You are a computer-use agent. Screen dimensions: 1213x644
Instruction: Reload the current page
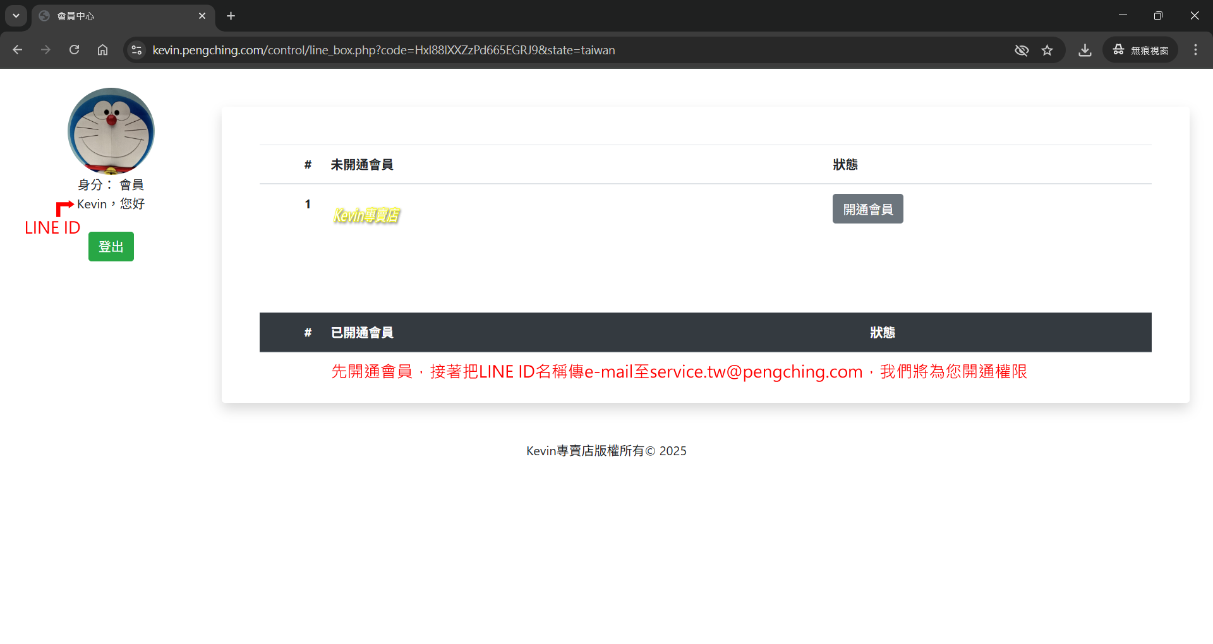coord(74,50)
